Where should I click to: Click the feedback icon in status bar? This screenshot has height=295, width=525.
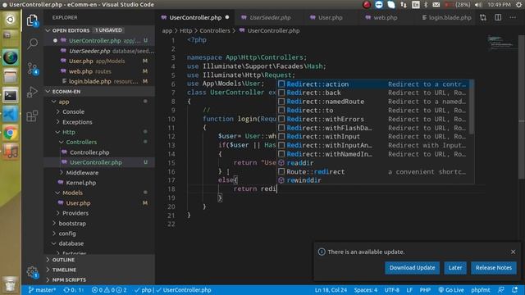click(501, 290)
